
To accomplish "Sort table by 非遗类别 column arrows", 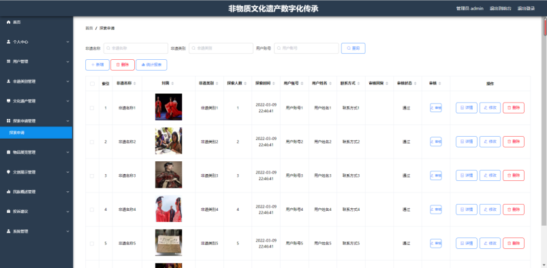I will click(x=217, y=84).
